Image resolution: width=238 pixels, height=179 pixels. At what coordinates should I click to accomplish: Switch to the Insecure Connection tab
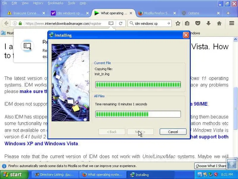click(24, 13)
